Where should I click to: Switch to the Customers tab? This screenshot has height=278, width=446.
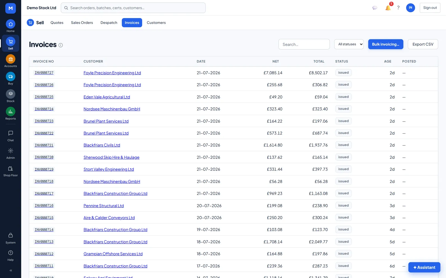tap(156, 23)
